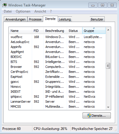This screenshot has width=119, height=134.
Task: Select the IKEEXT service row
Action: coord(57,92)
